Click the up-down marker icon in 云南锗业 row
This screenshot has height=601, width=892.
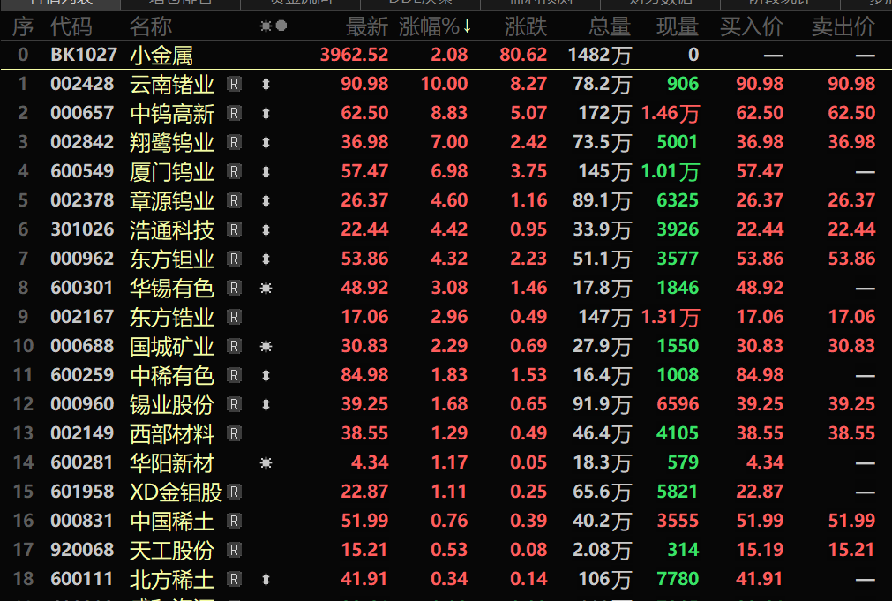266,84
